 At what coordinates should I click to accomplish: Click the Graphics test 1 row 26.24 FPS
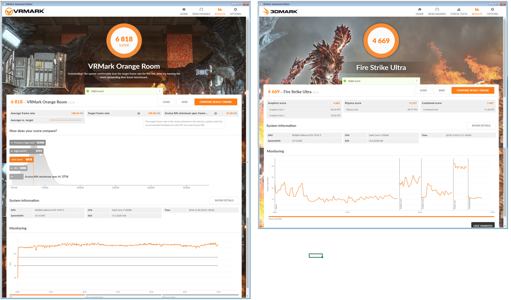304,110
